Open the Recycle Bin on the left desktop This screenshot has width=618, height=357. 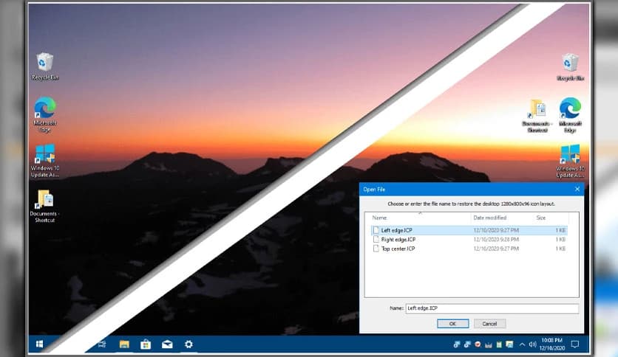point(45,63)
